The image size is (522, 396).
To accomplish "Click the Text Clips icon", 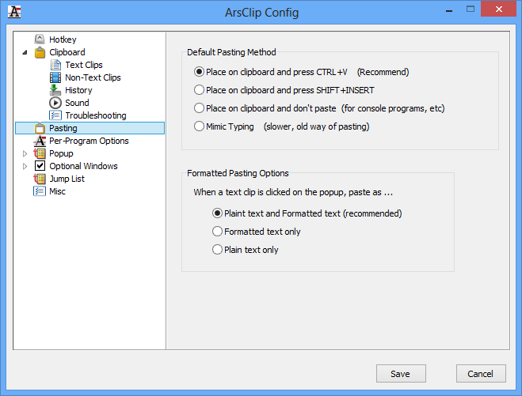I will click(55, 65).
